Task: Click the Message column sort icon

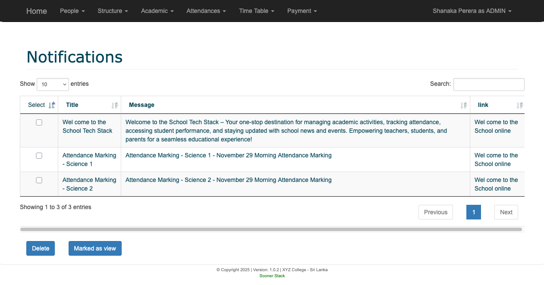Action: click(463, 105)
